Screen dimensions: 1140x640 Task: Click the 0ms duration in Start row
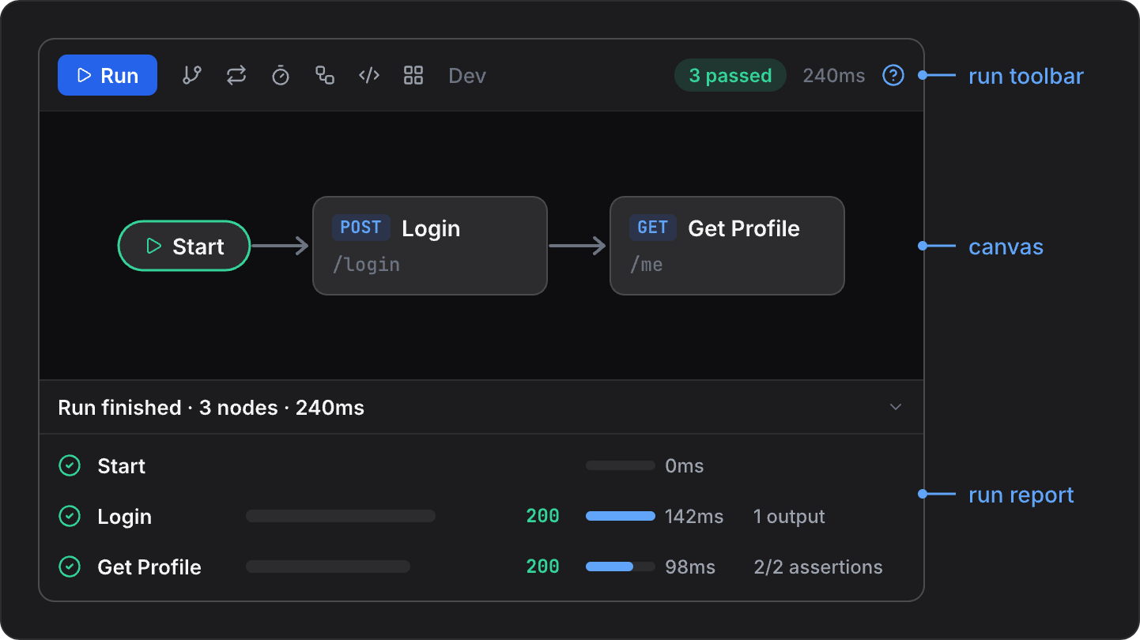pyautogui.click(x=685, y=466)
